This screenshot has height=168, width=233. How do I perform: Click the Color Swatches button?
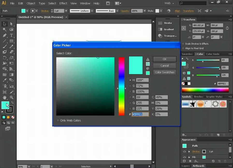[164, 72]
